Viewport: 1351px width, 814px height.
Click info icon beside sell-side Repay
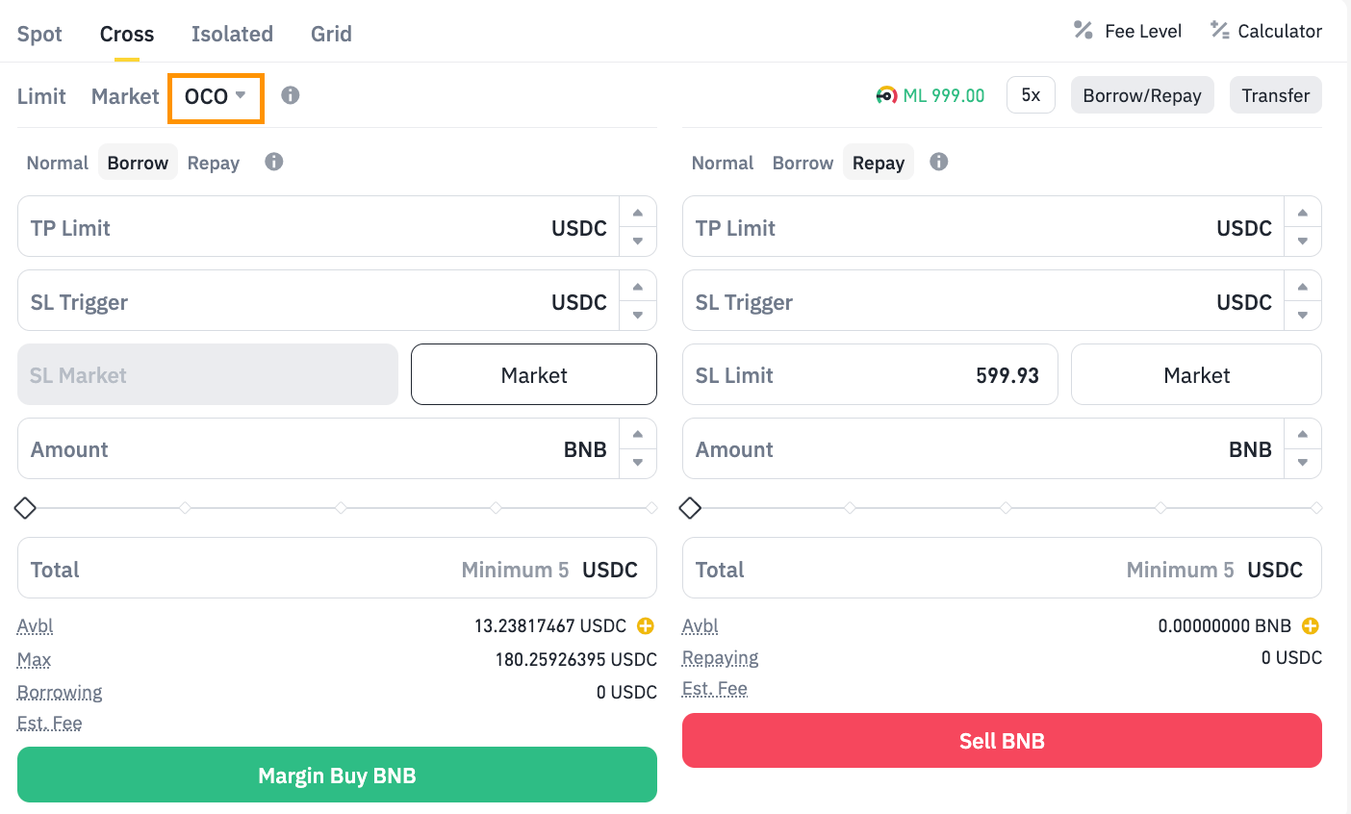tap(939, 162)
